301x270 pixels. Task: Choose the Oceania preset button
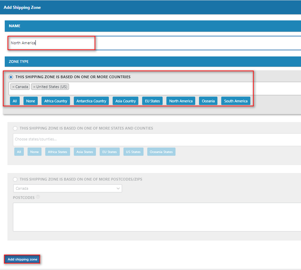tap(208, 101)
